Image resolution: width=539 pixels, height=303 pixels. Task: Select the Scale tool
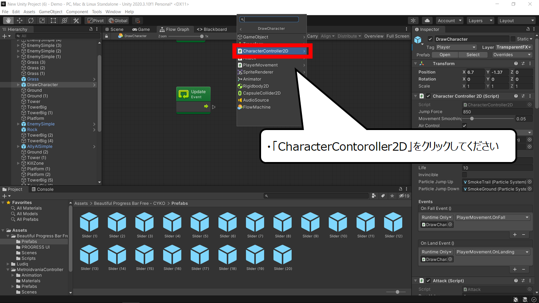[42, 21]
